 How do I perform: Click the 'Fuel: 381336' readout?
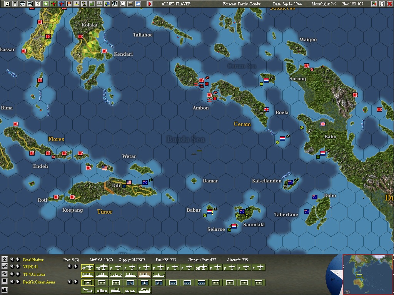(x=166, y=260)
